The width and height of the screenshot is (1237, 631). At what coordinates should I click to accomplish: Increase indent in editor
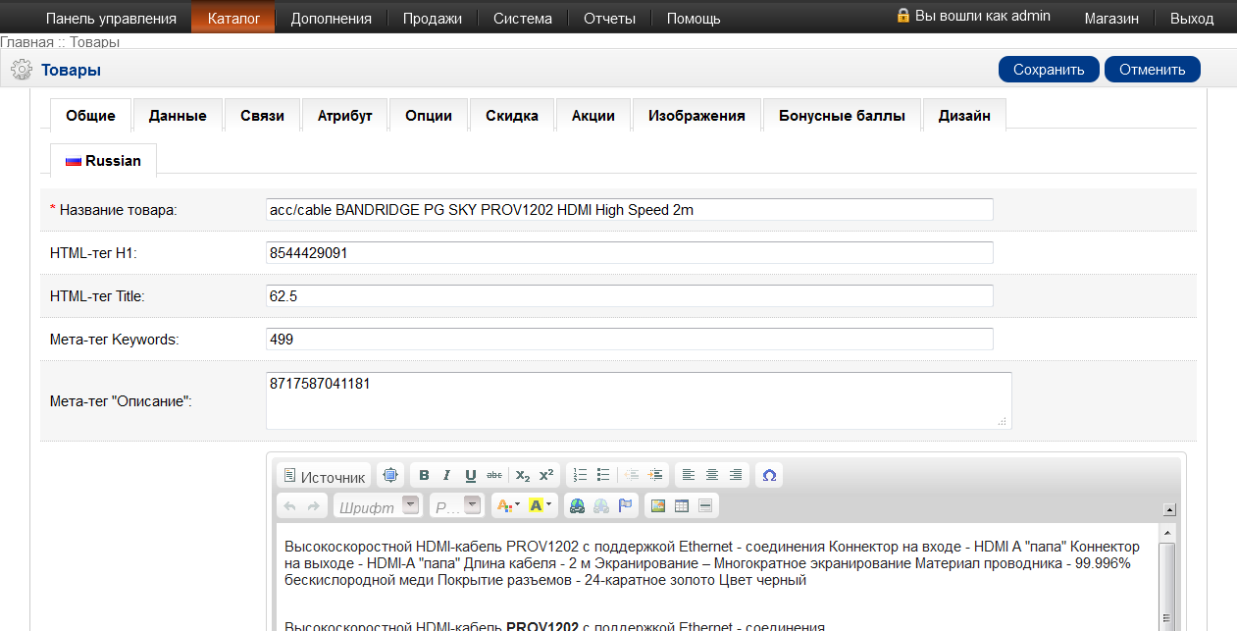tap(655, 475)
